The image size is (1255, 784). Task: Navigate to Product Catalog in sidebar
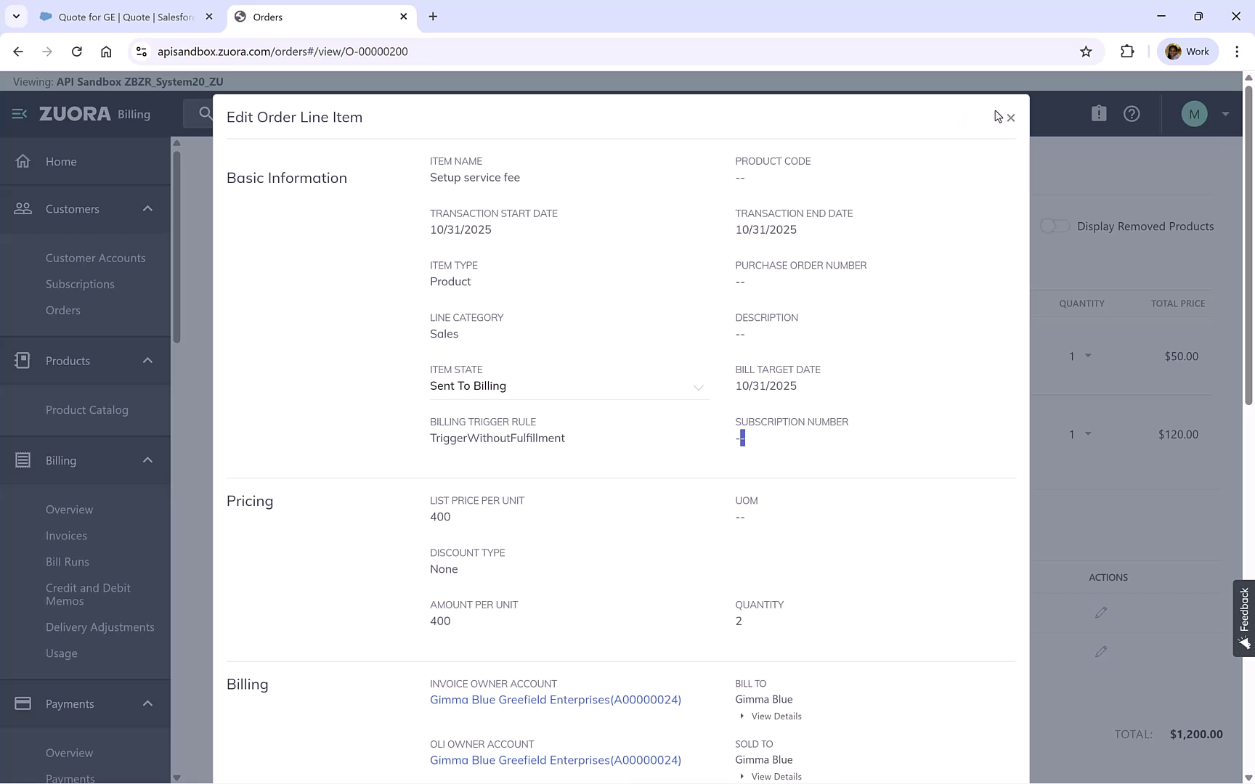[x=86, y=409]
